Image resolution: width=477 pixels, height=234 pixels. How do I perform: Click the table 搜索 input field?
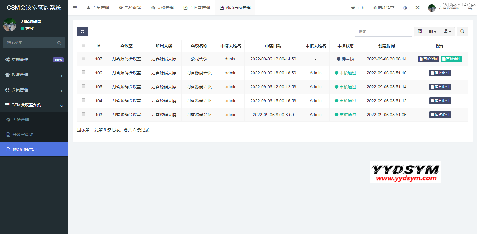[383, 32]
